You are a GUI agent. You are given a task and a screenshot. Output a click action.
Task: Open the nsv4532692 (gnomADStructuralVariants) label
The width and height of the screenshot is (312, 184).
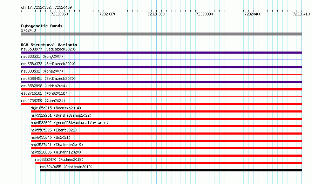click(69, 123)
